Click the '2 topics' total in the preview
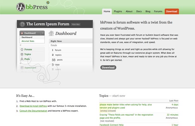 point(56,55)
